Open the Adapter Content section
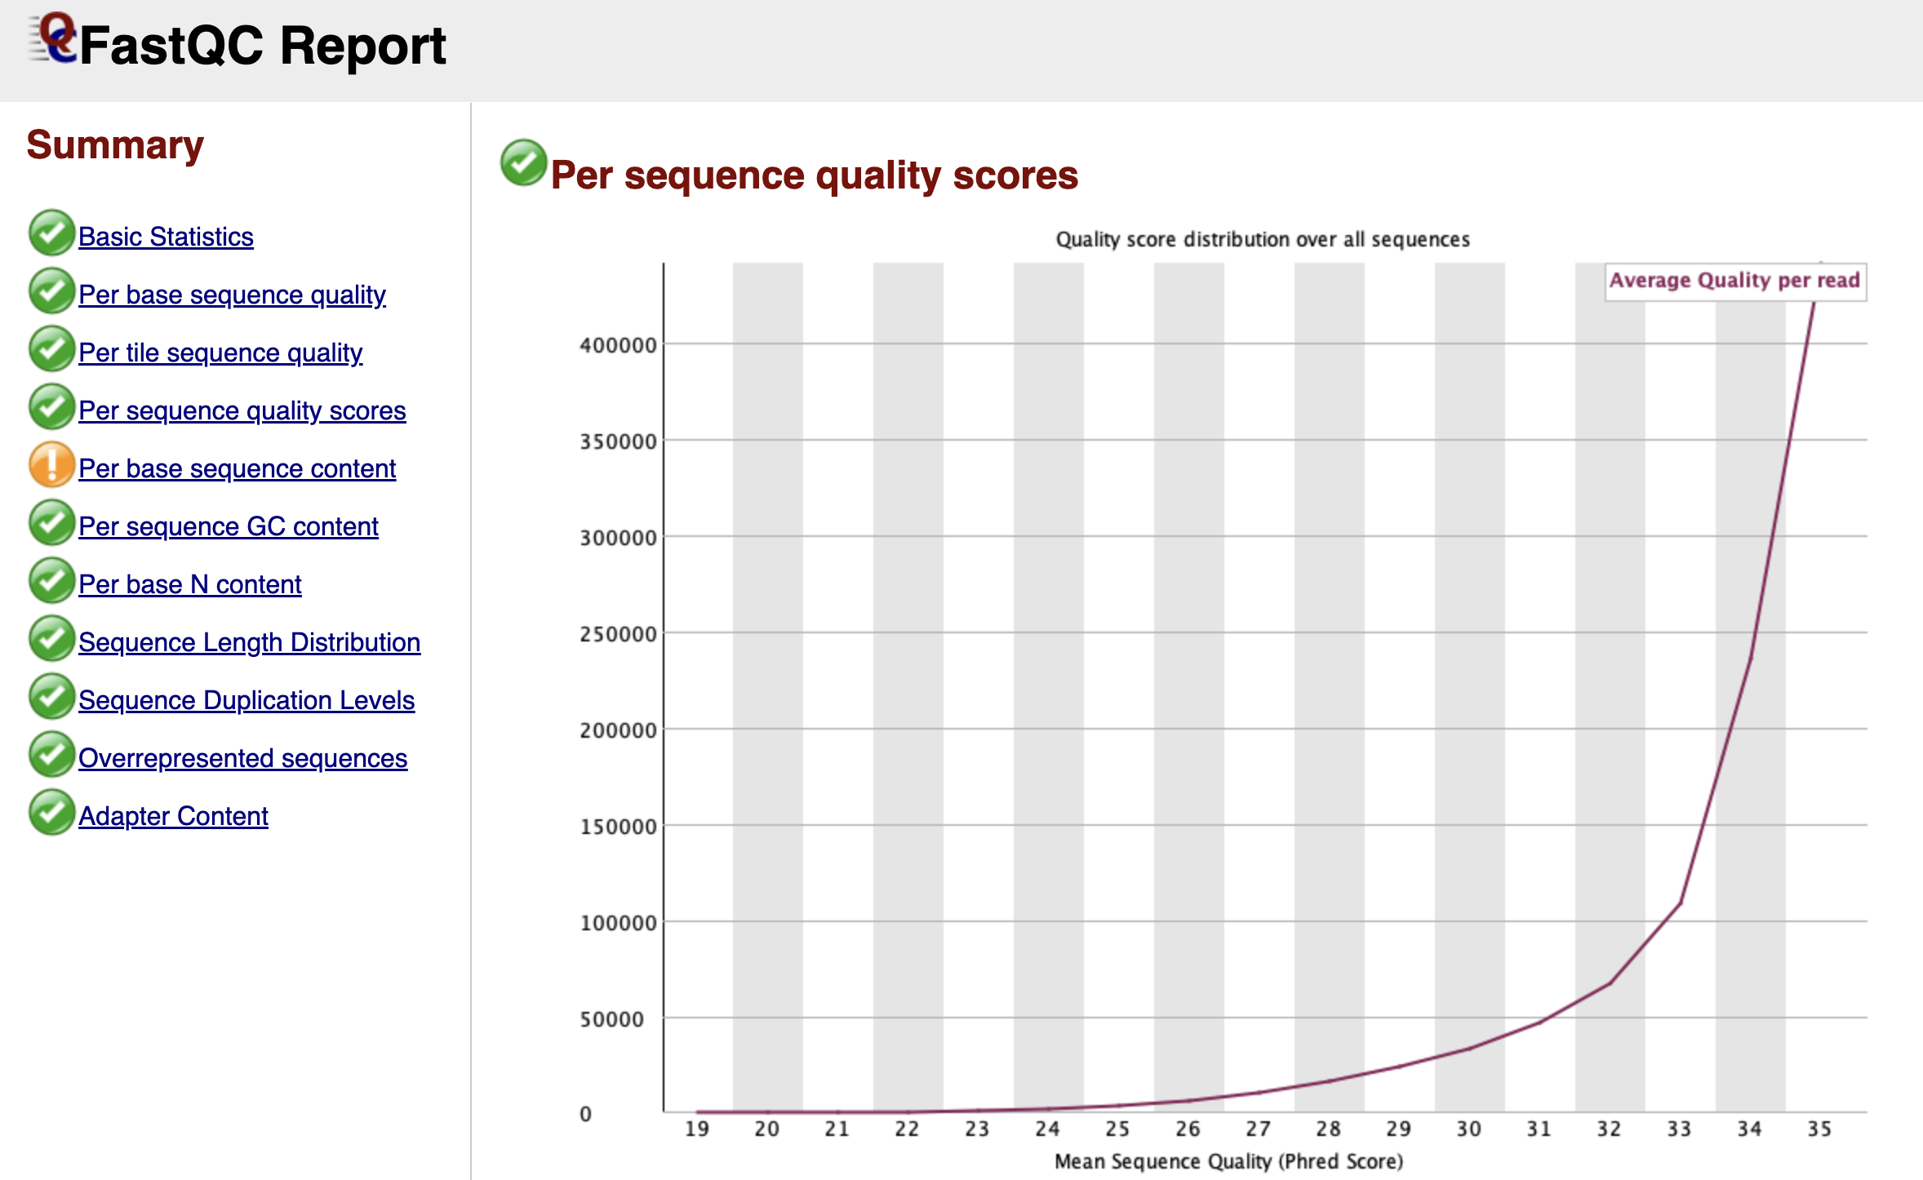The image size is (1923, 1180). 172,815
